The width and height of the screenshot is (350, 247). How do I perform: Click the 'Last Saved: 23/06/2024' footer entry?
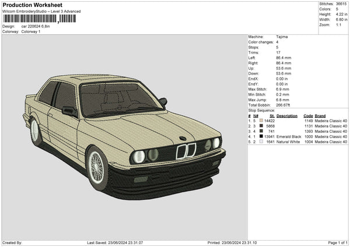click(115, 242)
